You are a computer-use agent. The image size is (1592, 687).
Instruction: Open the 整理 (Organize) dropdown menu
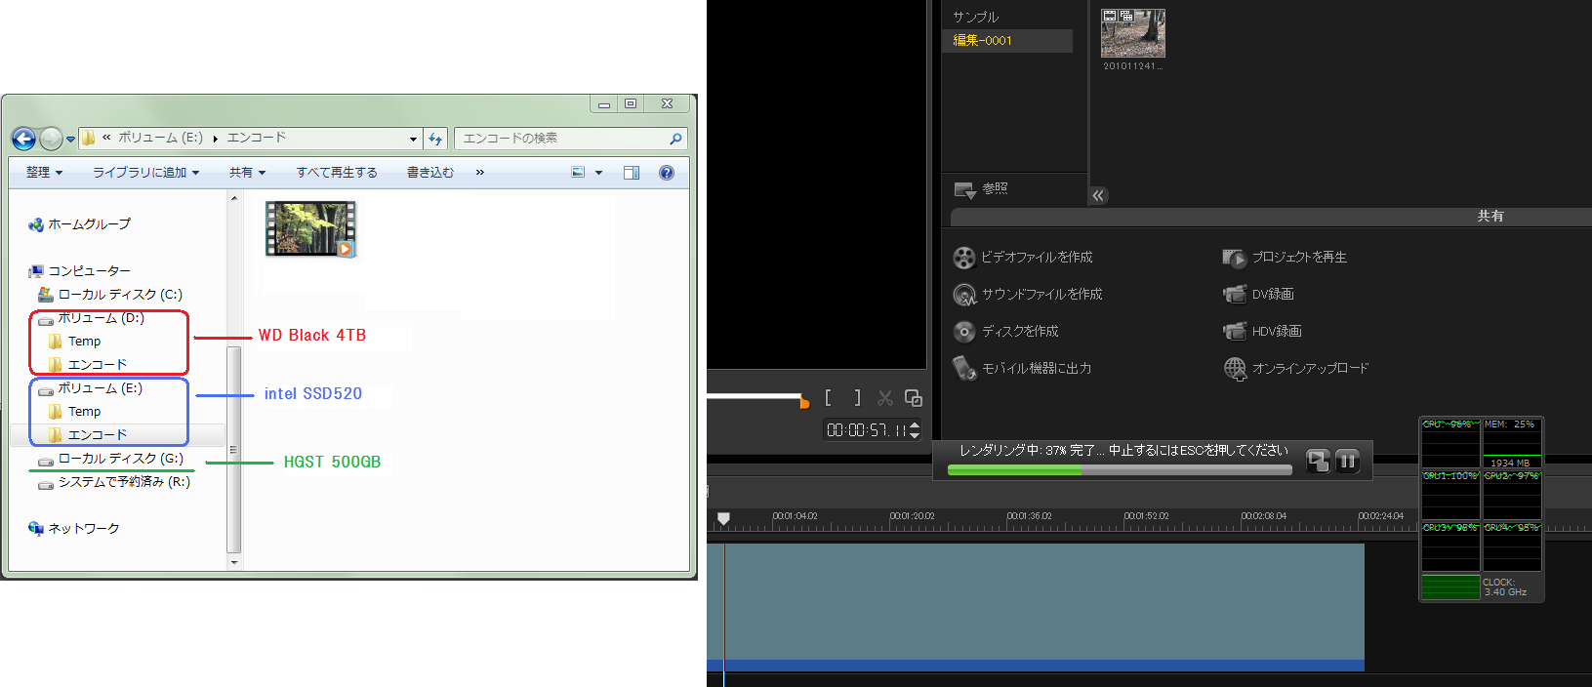44,173
